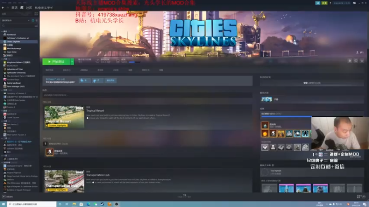Click the Evil Genius 2 icon

(5, 124)
